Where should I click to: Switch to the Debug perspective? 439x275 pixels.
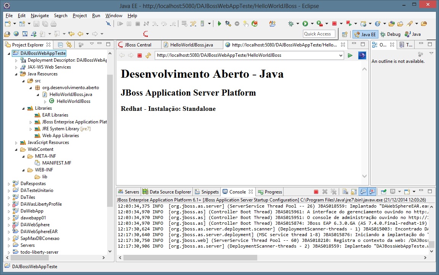tap(390, 34)
